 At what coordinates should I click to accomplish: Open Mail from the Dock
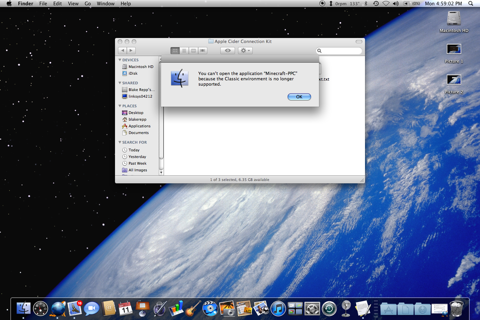(x=75, y=308)
